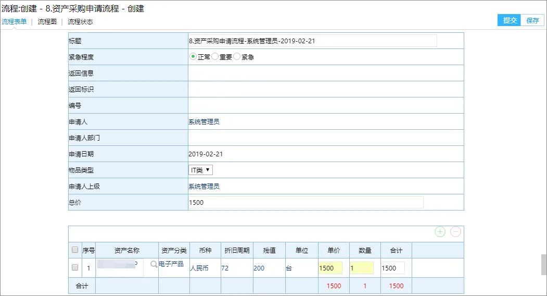
Task: Select the 紧急 urgency radio button
Action: pos(237,56)
